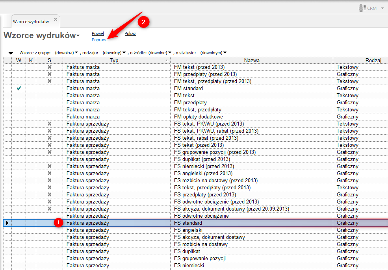The width and height of the screenshot is (388, 270).
Task: Click the Powiel link
Action: click(x=98, y=33)
